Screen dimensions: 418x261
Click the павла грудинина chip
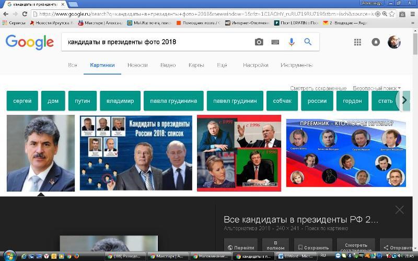point(173,101)
